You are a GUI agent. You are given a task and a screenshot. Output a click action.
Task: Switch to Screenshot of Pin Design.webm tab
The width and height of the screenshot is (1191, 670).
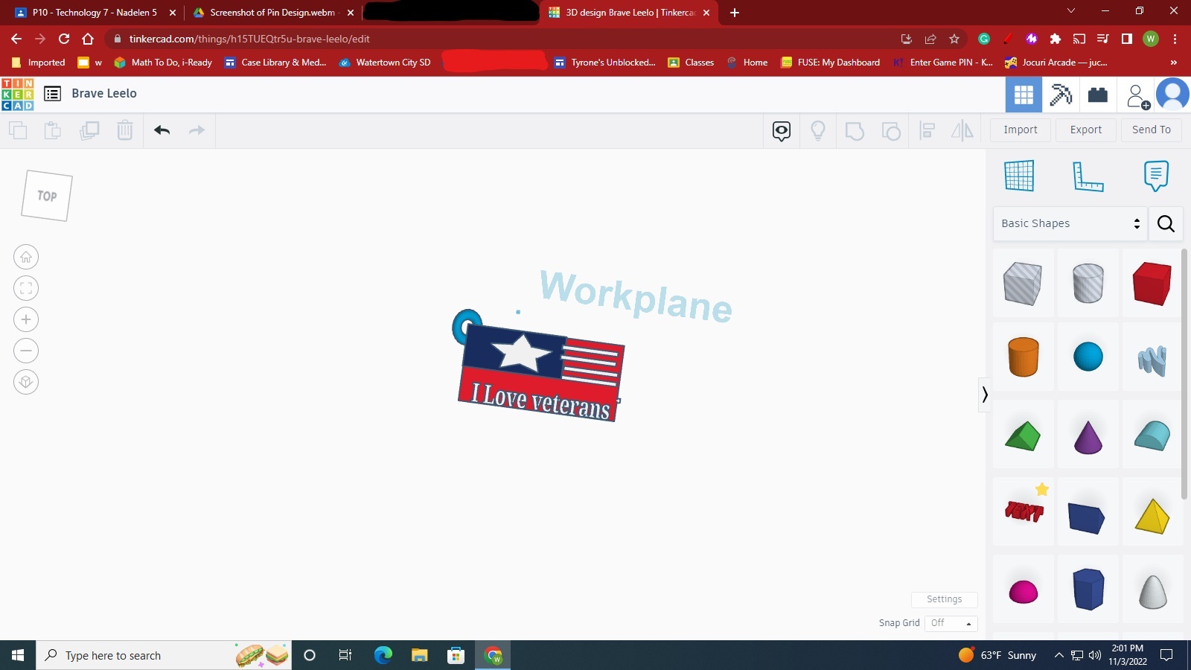[272, 13]
